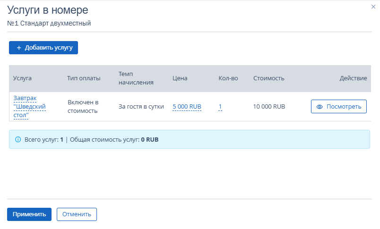
Task: Click the eye icon in the Посмотреть button
Action: [320, 107]
